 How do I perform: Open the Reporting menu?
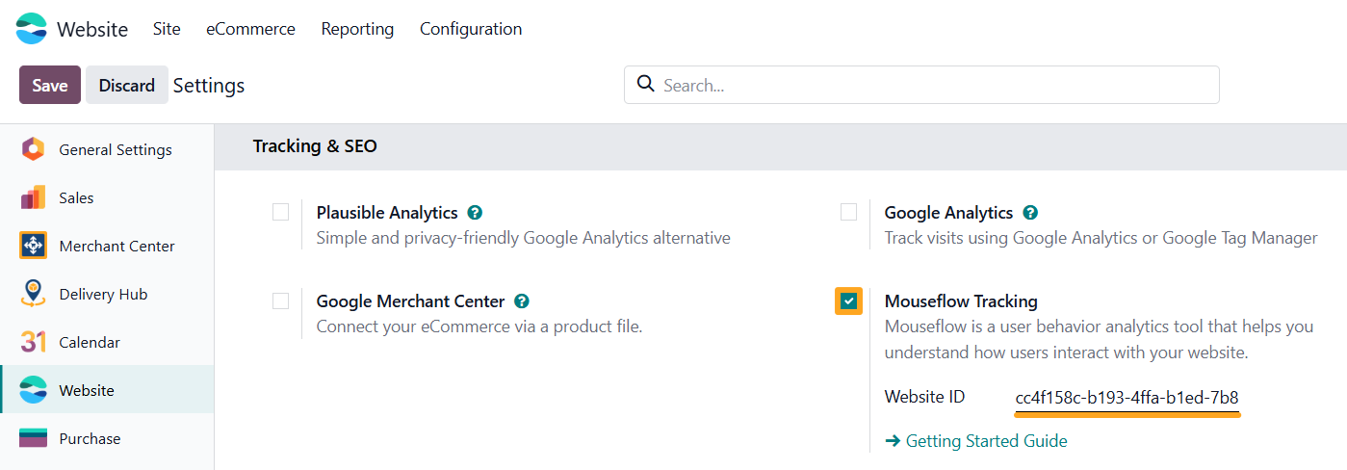[x=357, y=29]
